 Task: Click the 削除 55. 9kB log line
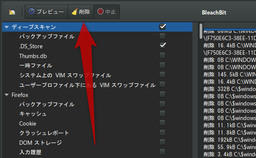230,147
